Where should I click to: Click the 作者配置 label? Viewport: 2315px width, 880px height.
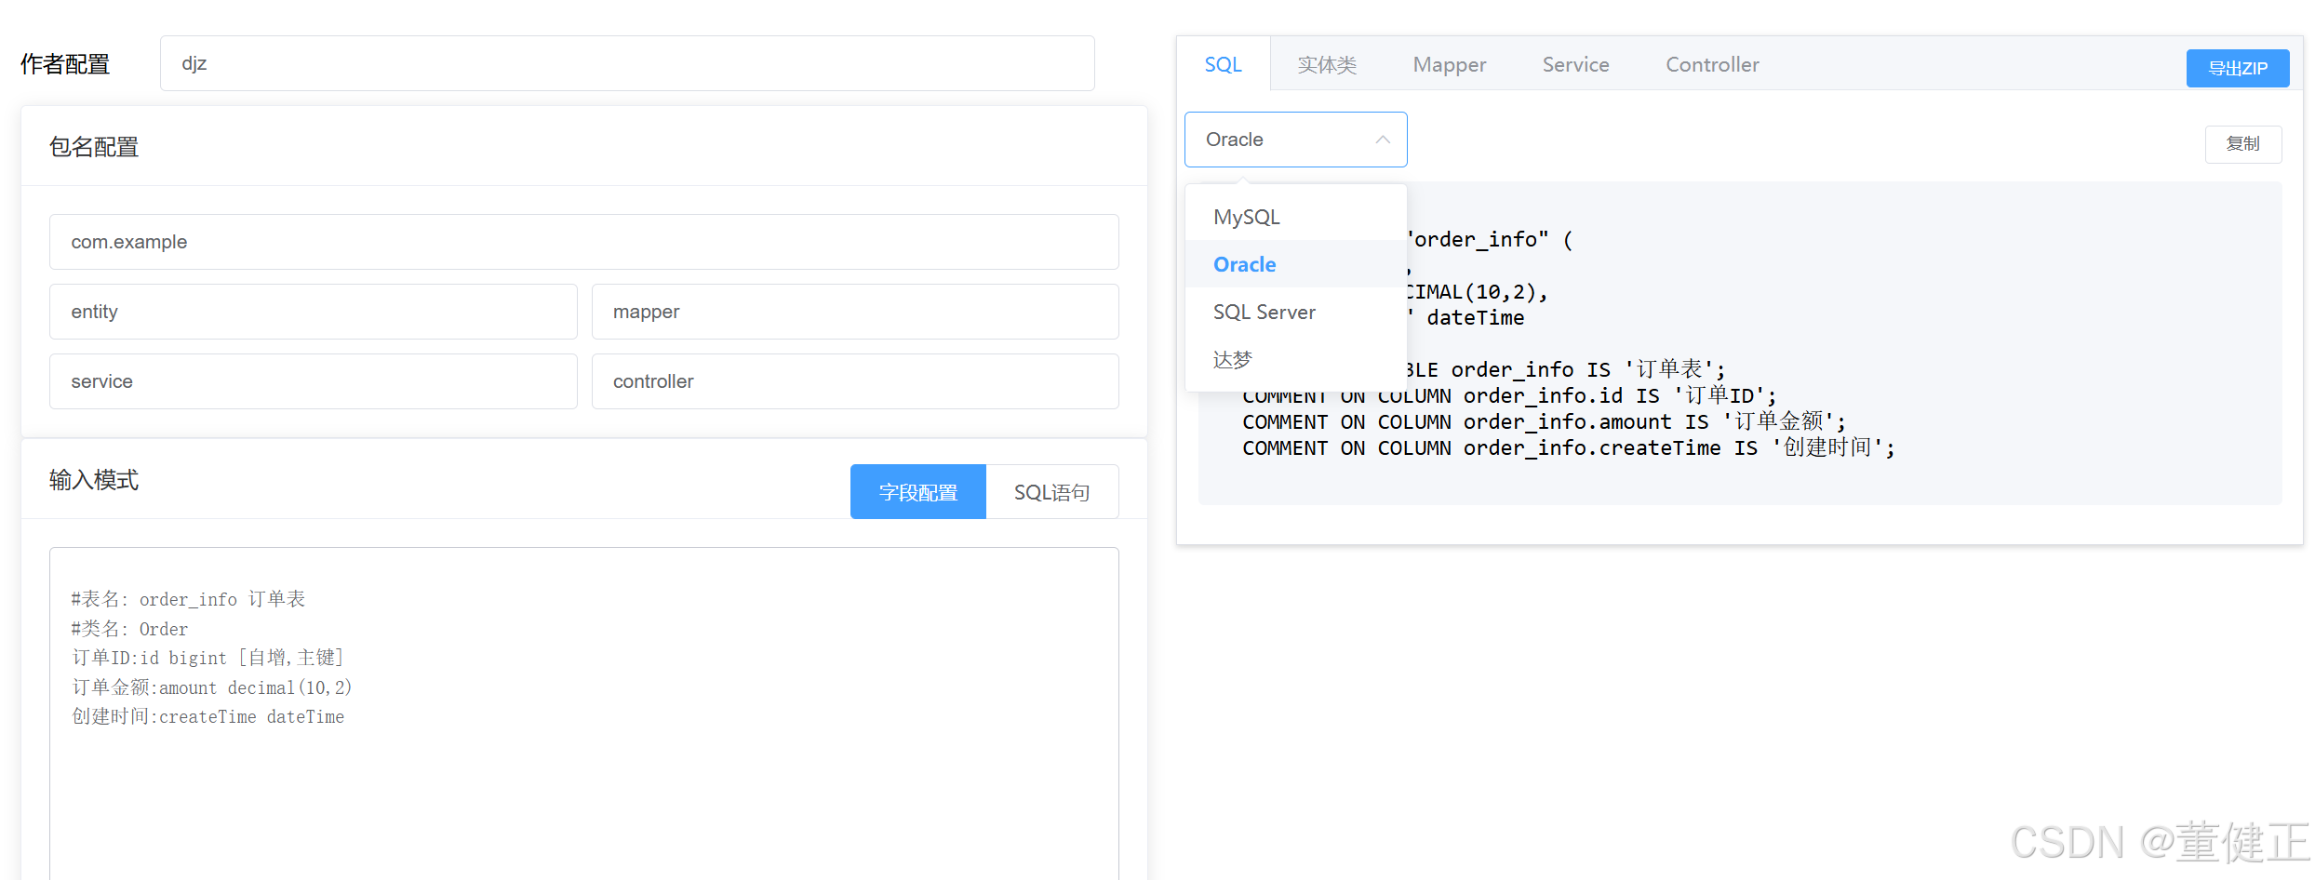point(65,64)
